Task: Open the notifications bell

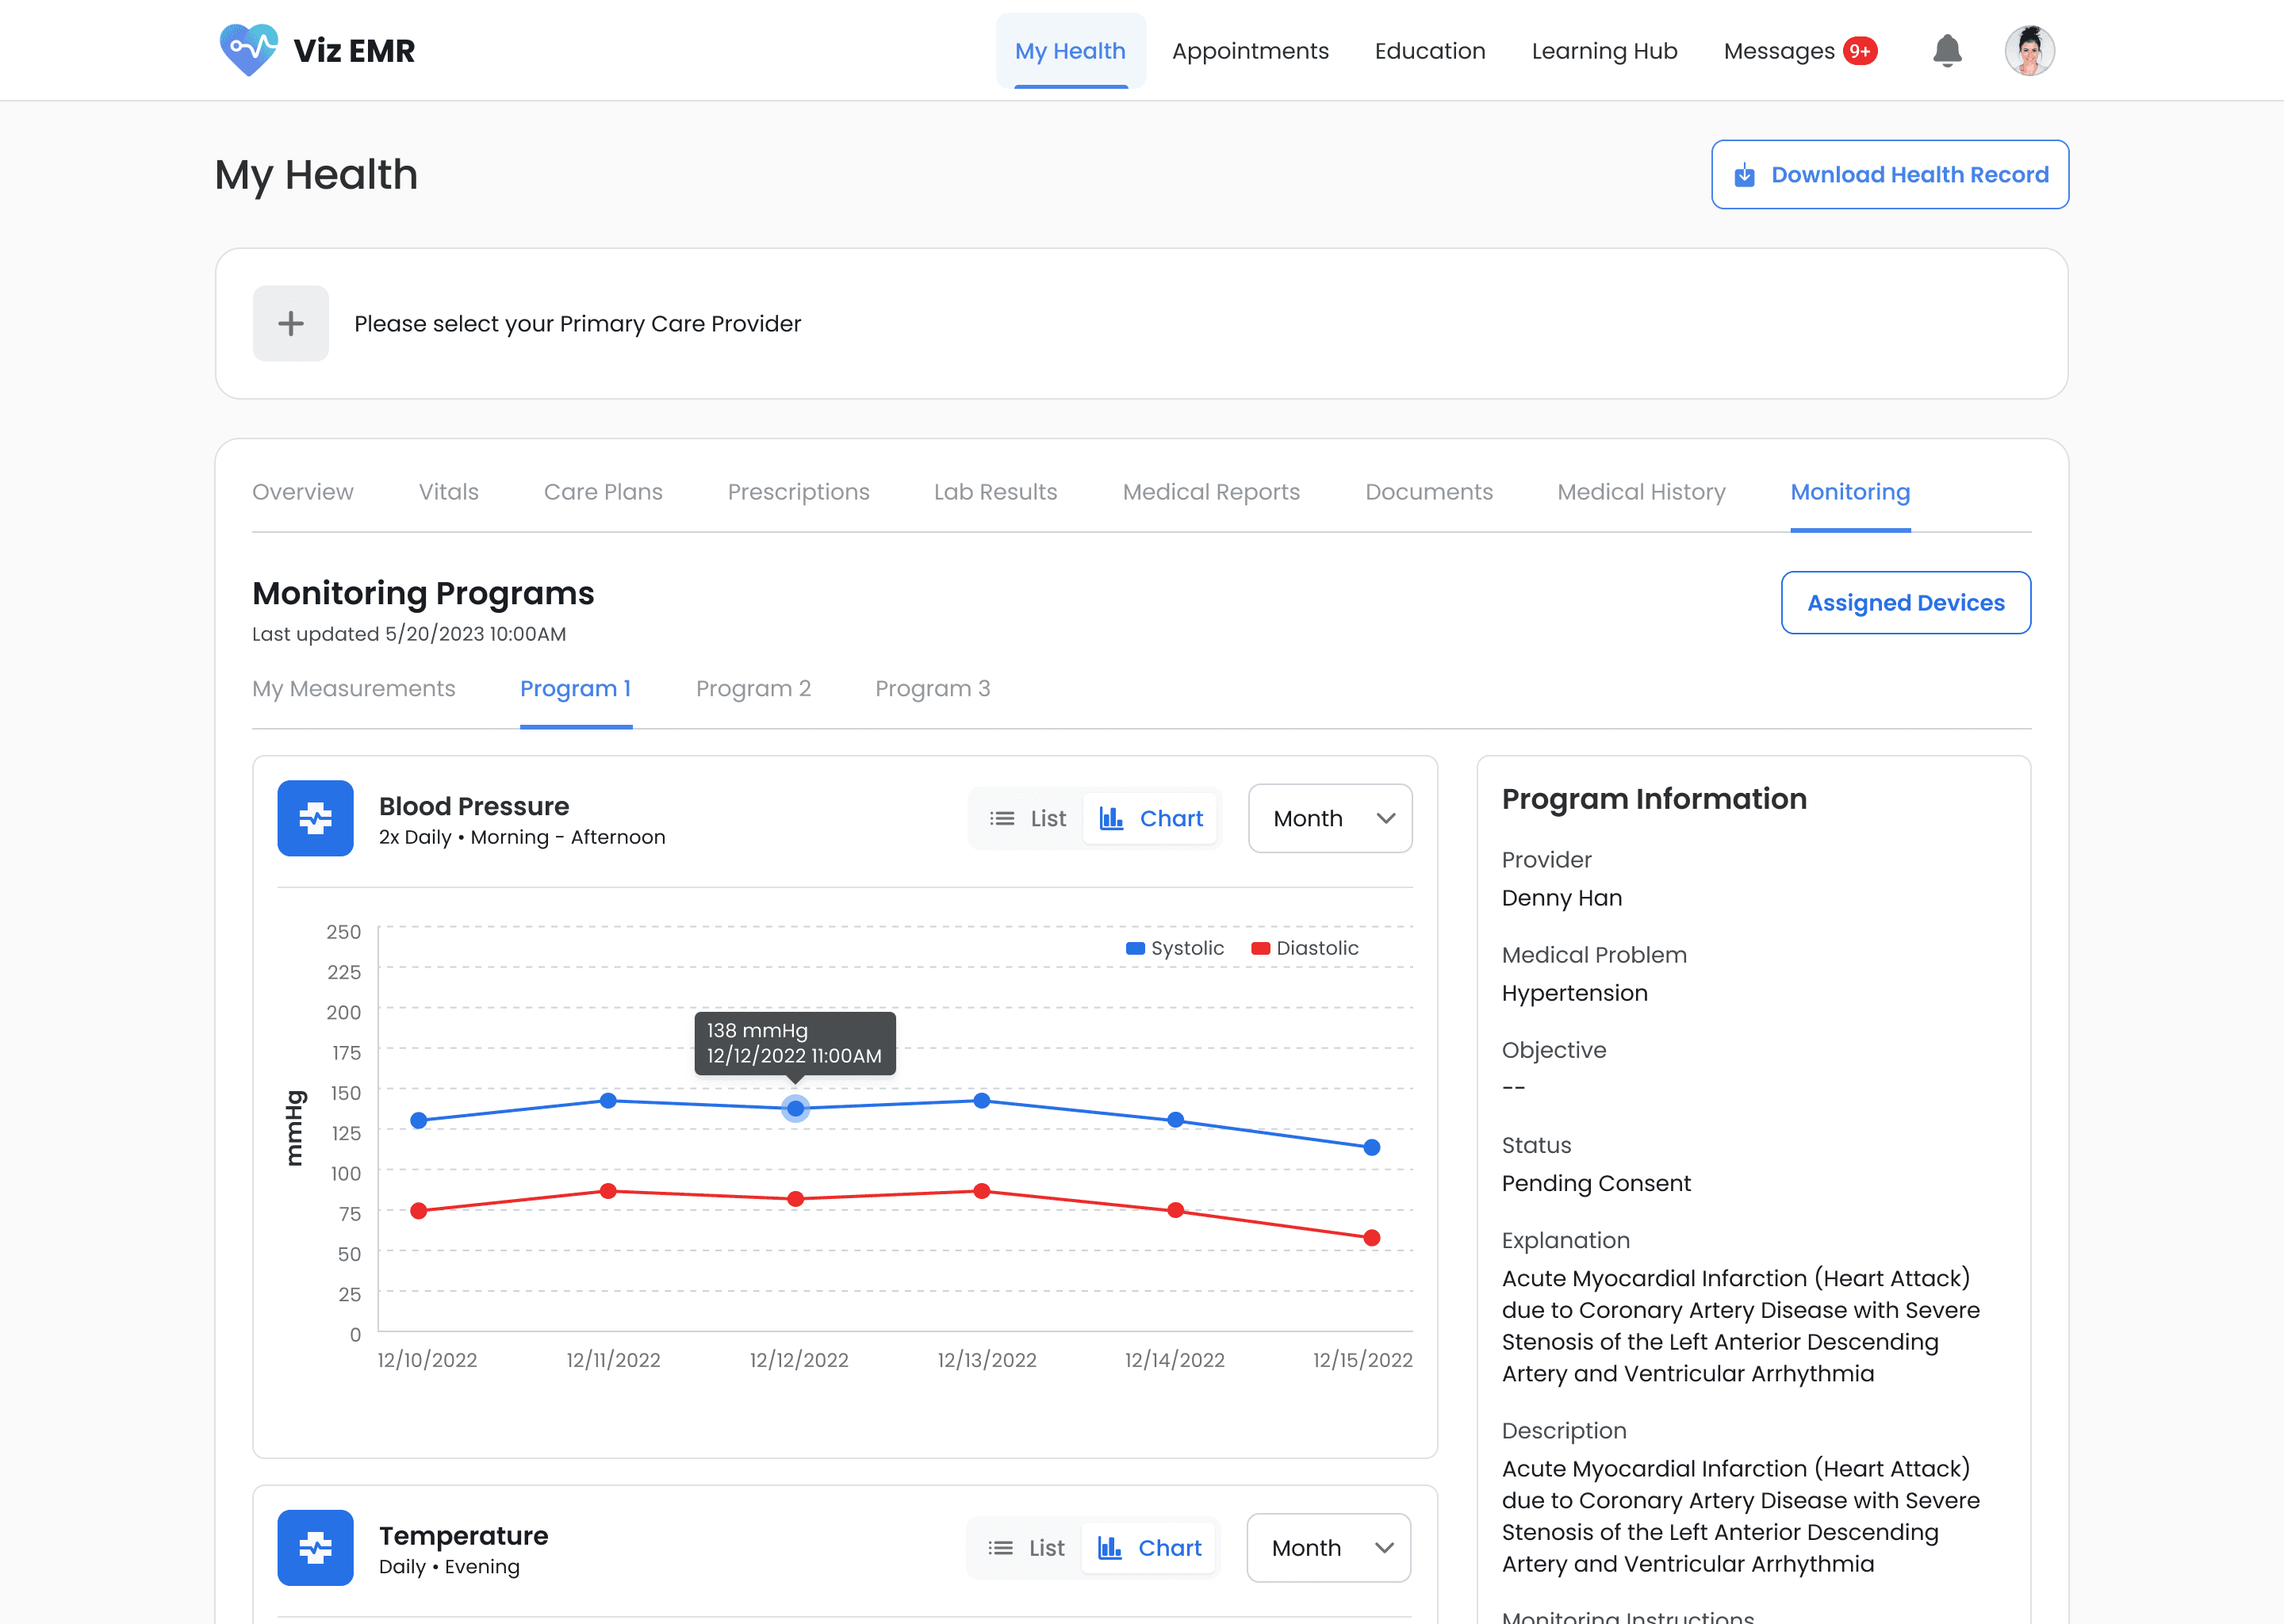Action: pyautogui.click(x=1946, y=50)
